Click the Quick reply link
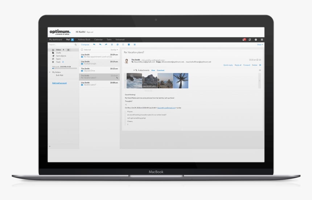This screenshot has width=312, height=200. (228, 65)
